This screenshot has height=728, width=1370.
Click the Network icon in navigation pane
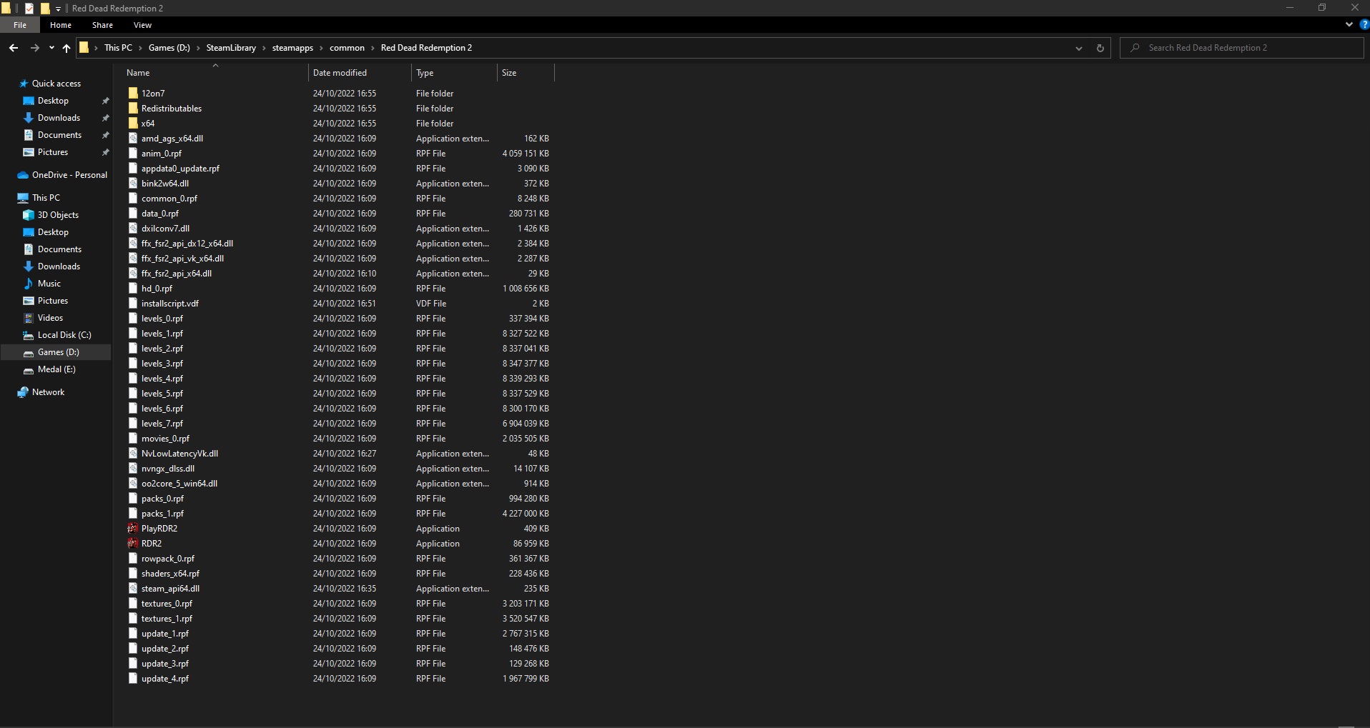point(24,392)
